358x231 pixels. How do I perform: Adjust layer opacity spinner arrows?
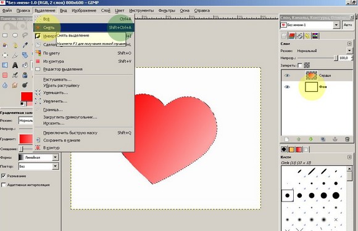(352, 58)
